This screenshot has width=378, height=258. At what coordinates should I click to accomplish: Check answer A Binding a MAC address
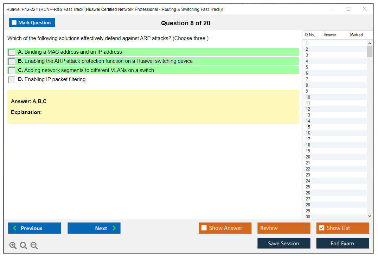12,52
